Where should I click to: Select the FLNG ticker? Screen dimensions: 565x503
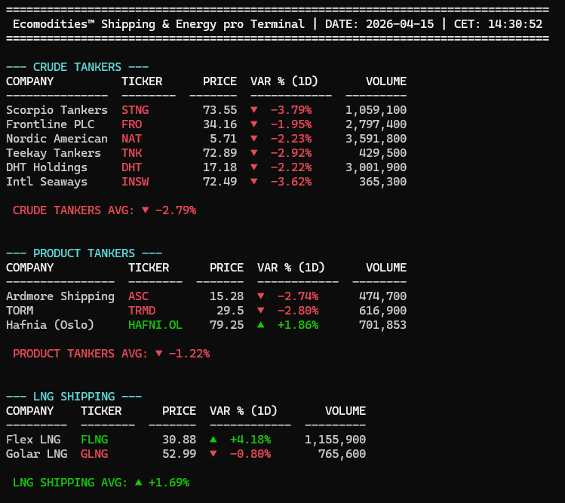point(94,440)
